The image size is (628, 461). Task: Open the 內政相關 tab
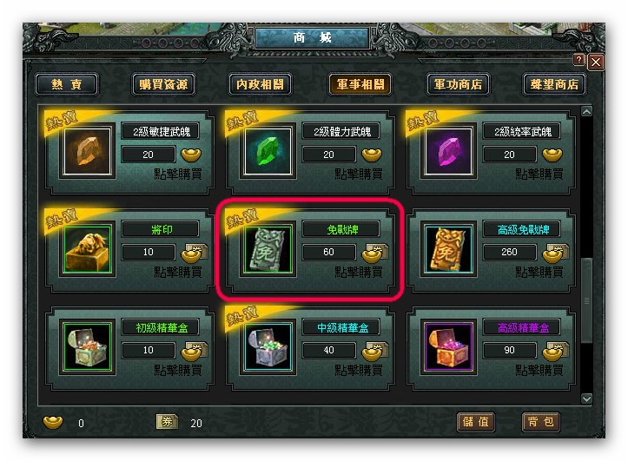click(x=261, y=84)
